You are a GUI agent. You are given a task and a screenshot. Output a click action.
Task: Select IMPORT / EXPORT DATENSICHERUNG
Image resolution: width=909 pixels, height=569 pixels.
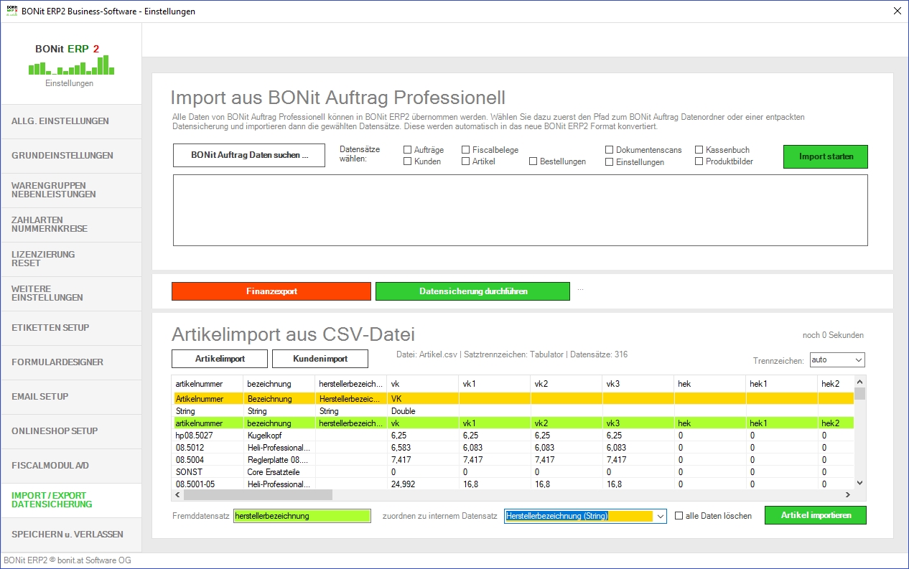tap(71, 500)
